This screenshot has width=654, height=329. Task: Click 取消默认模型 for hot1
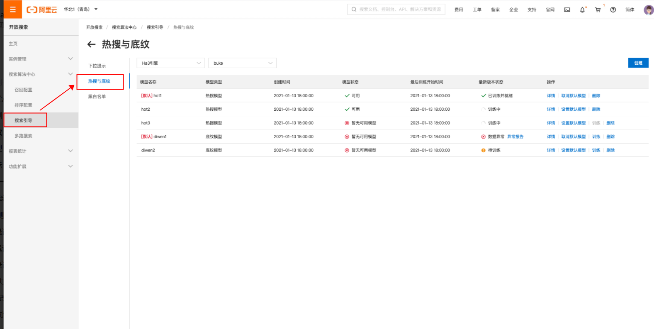tap(574, 95)
